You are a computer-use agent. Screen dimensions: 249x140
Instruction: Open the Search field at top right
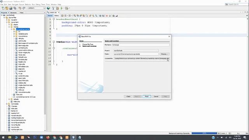(236, 4)
